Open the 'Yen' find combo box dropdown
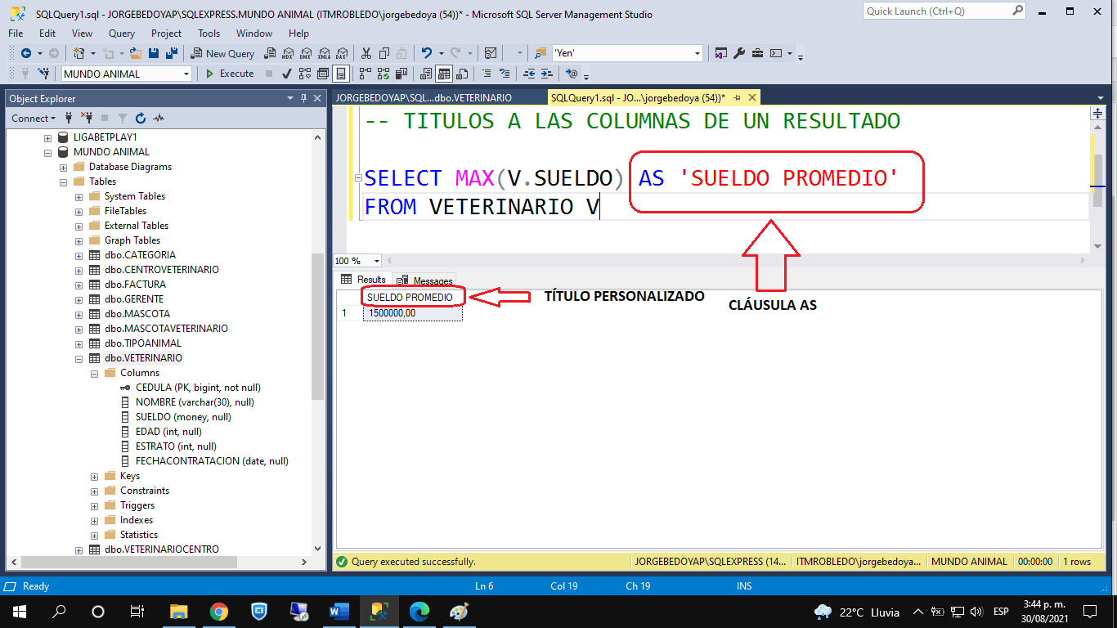The height and width of the screenshot is (628, 1117). tap(698, 53)
